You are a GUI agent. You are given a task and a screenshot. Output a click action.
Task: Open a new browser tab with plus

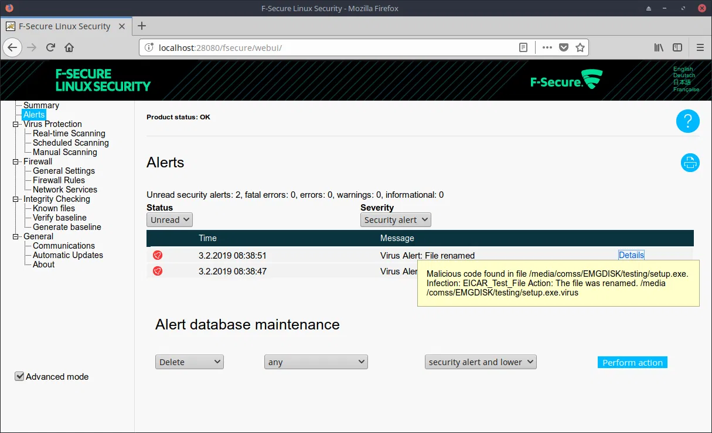[142, 26]
